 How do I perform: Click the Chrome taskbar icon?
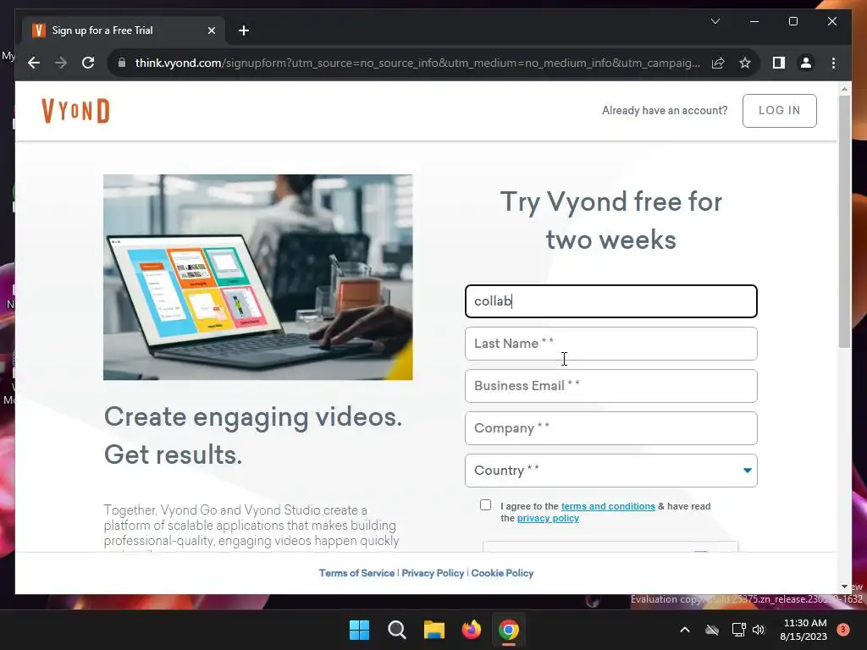click(508, 630)
